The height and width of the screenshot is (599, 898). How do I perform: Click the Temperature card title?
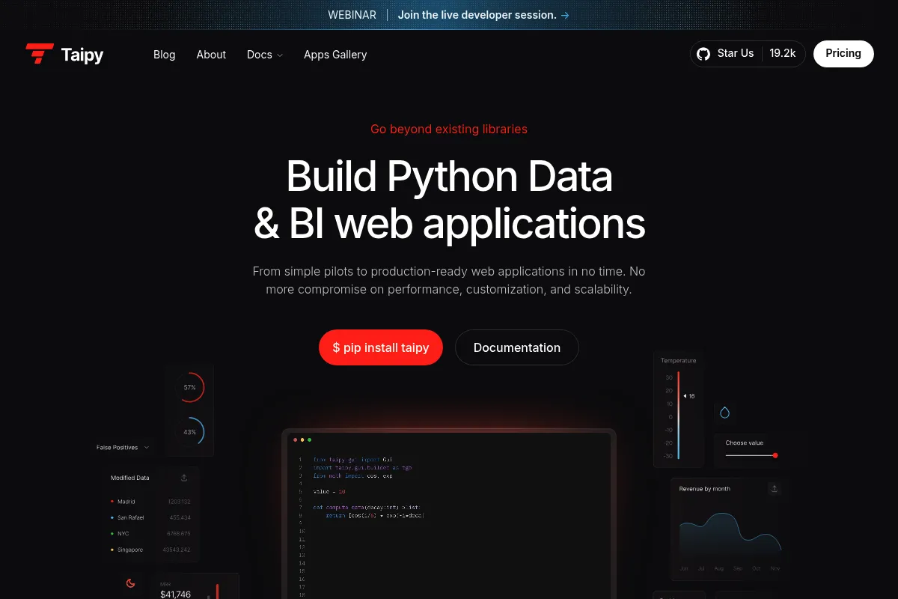[679, 361]
